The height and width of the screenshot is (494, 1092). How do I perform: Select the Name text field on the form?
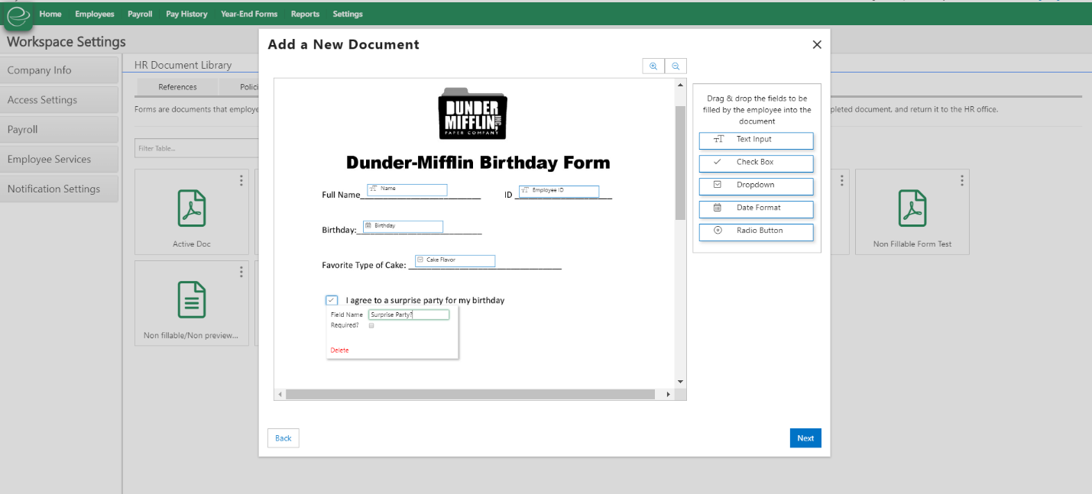pyautogui.click(x=407, y=189)
